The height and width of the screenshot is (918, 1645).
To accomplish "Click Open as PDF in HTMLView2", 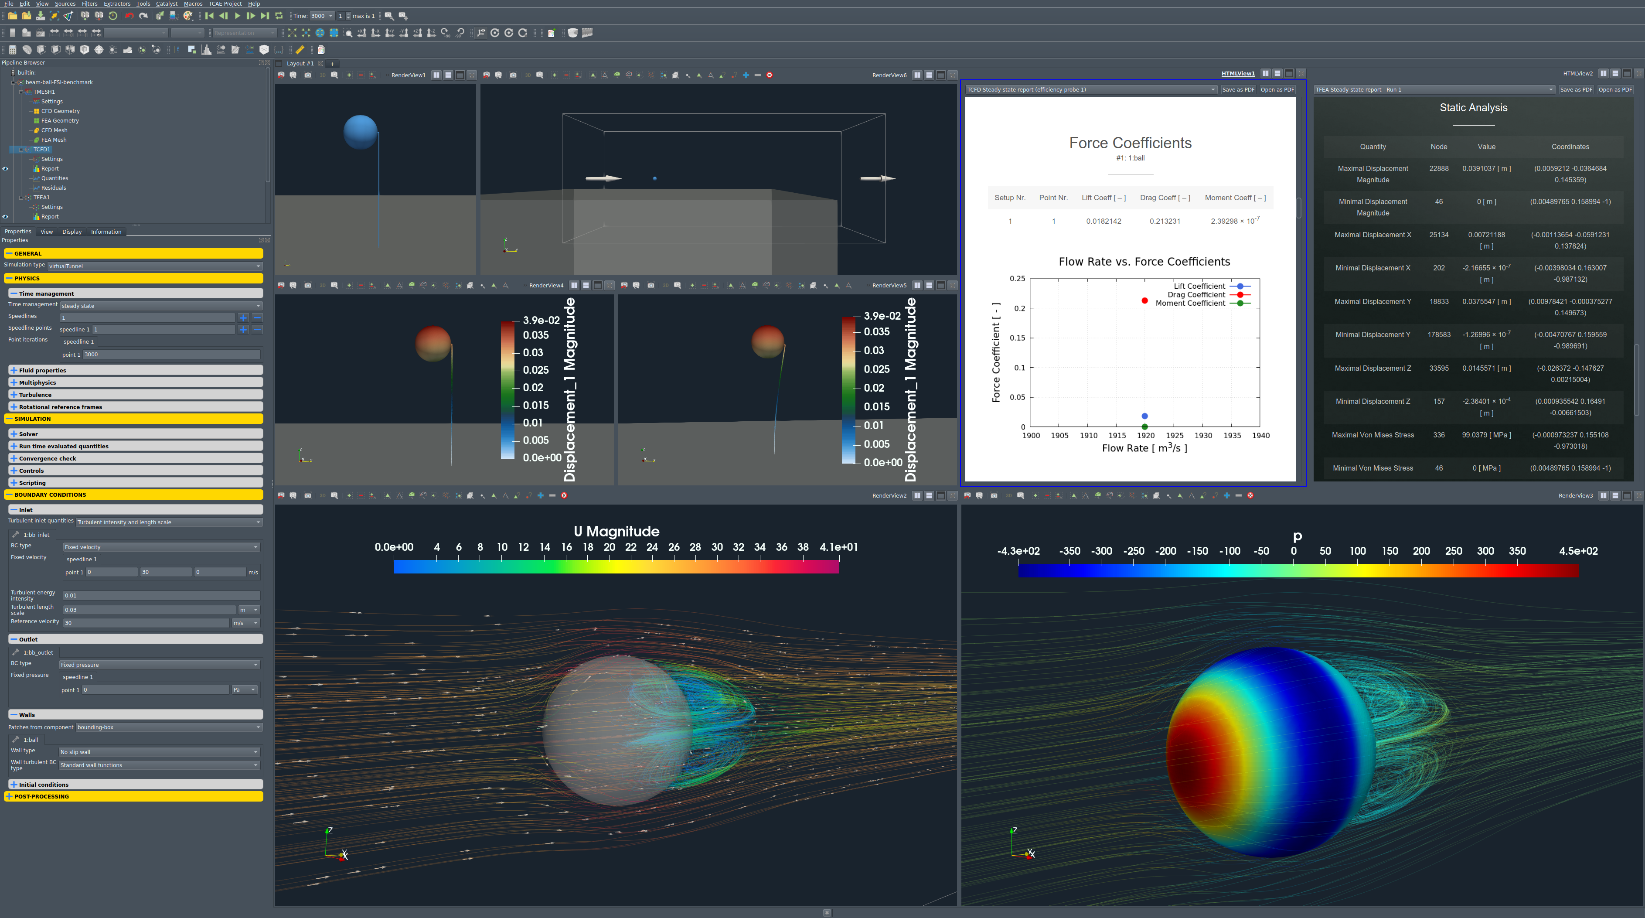I will (1615, 89).
